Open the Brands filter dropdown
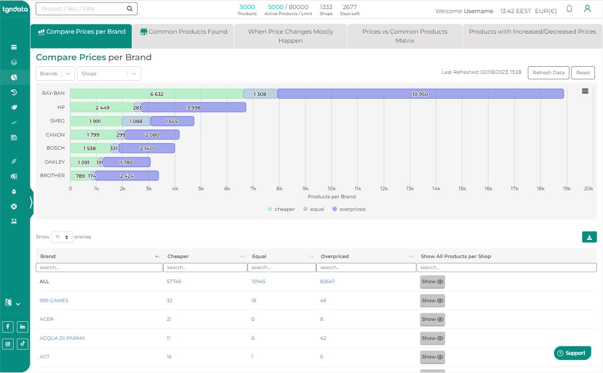603x373 pixels. [56, 73]
